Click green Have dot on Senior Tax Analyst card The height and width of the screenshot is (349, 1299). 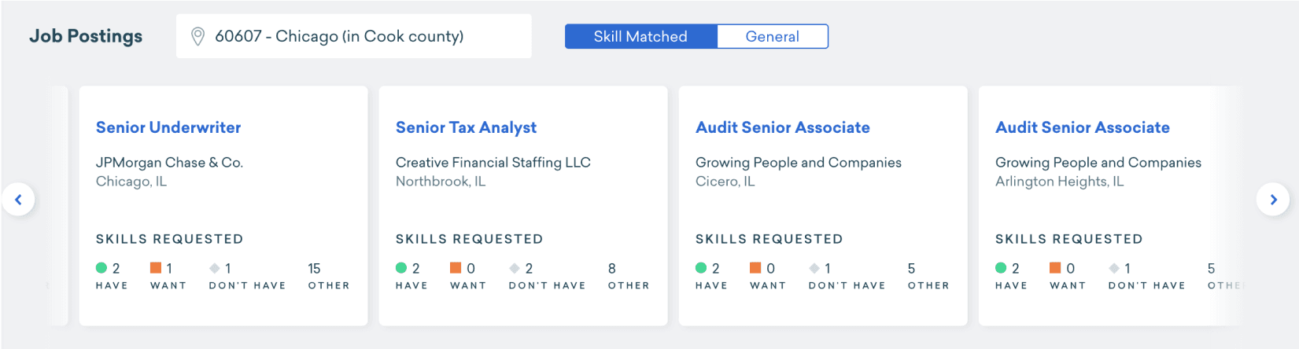pos(401,268)
